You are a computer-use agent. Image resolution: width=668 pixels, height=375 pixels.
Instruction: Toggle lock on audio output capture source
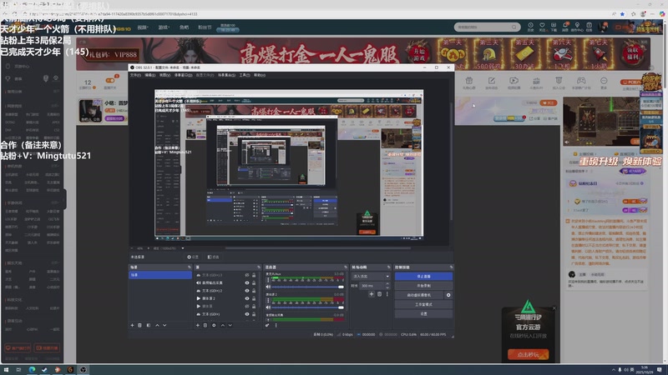254,282
